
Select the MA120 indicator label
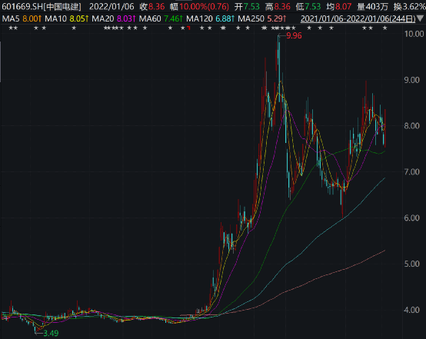[x=199, y=18]
